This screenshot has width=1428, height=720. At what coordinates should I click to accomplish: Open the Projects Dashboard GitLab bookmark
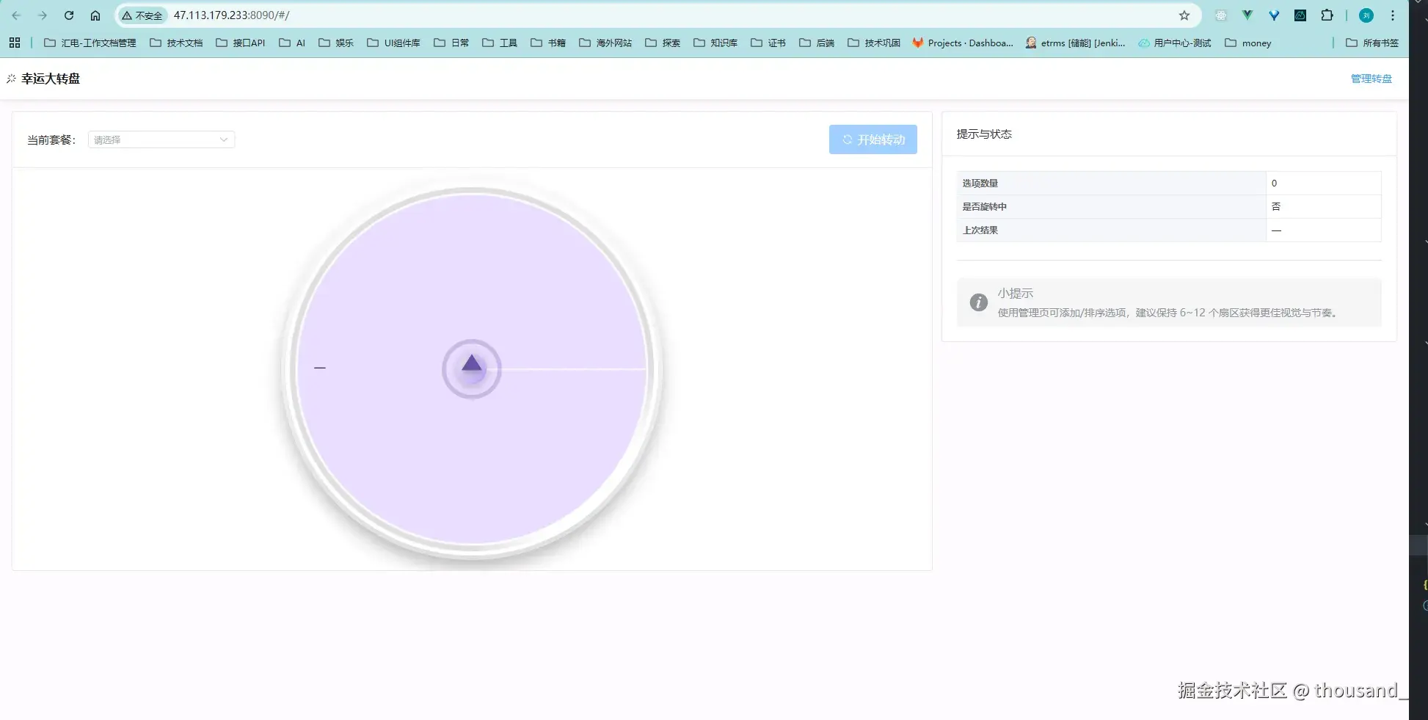point(963,43)
